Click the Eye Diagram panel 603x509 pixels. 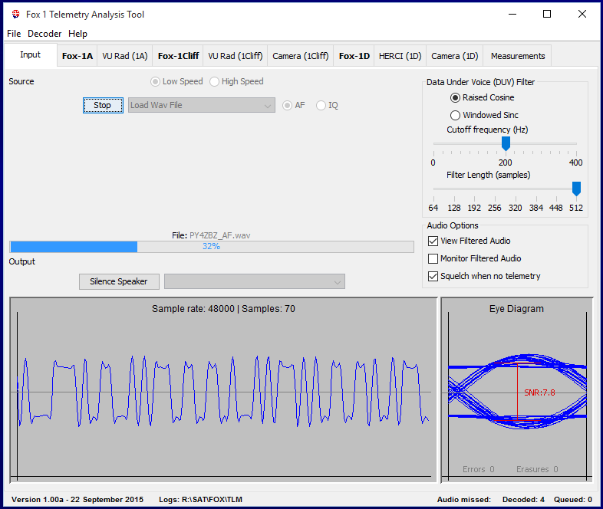517,390
